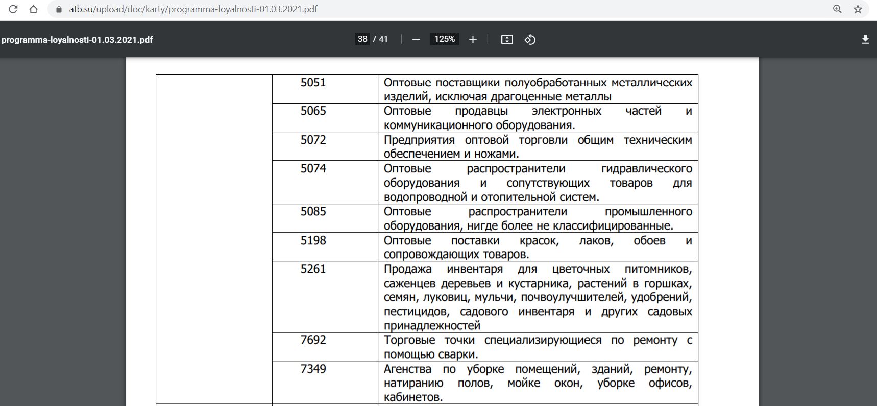The width and height of the screenshot is (877, 406).
Task: Select code 5072 in the table
Action: point(313,140)
